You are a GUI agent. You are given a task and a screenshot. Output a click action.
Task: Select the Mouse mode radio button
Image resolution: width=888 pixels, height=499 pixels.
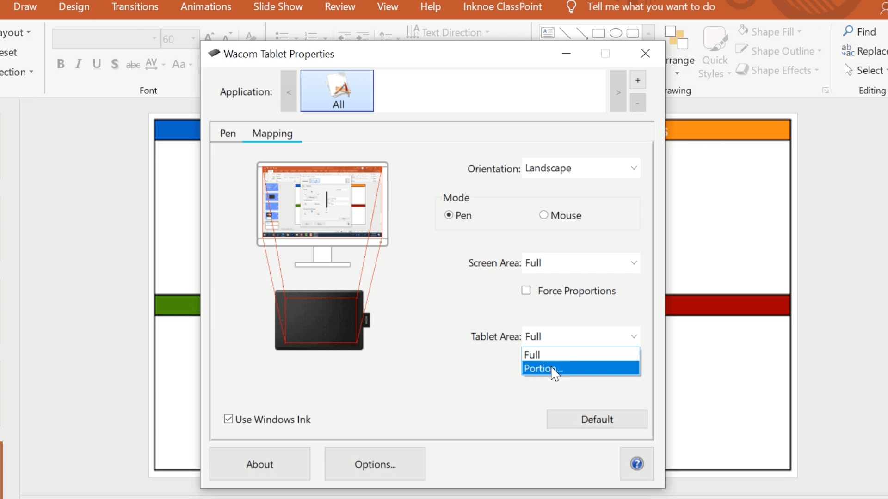point(543,215)
